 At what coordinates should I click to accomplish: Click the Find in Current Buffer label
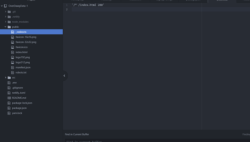[77, 134]
